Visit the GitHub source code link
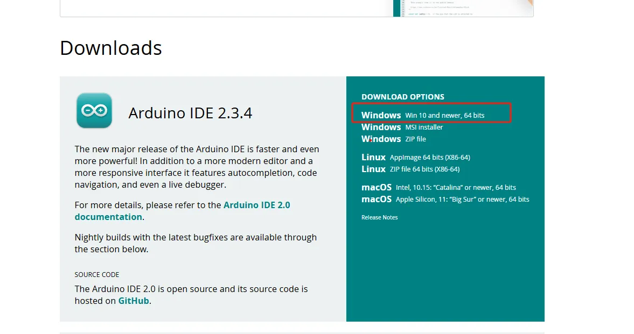634x334 pixels. 134,301
